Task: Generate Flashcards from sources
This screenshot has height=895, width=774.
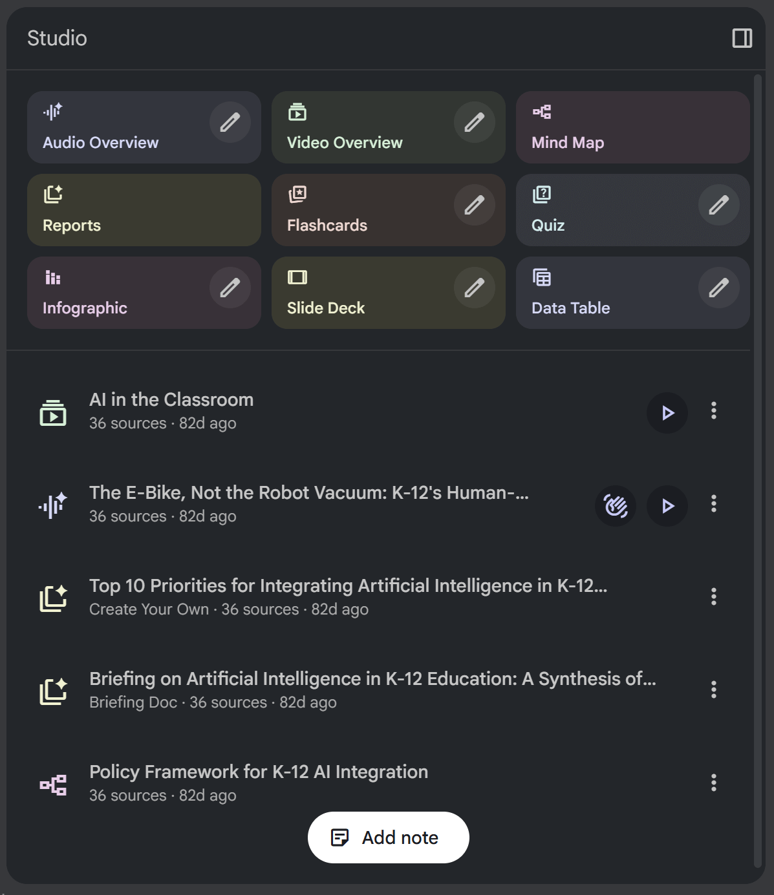Action: point(327,225)
